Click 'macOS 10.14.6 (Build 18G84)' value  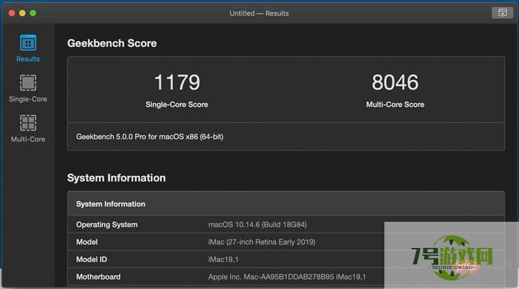(258, 224)
